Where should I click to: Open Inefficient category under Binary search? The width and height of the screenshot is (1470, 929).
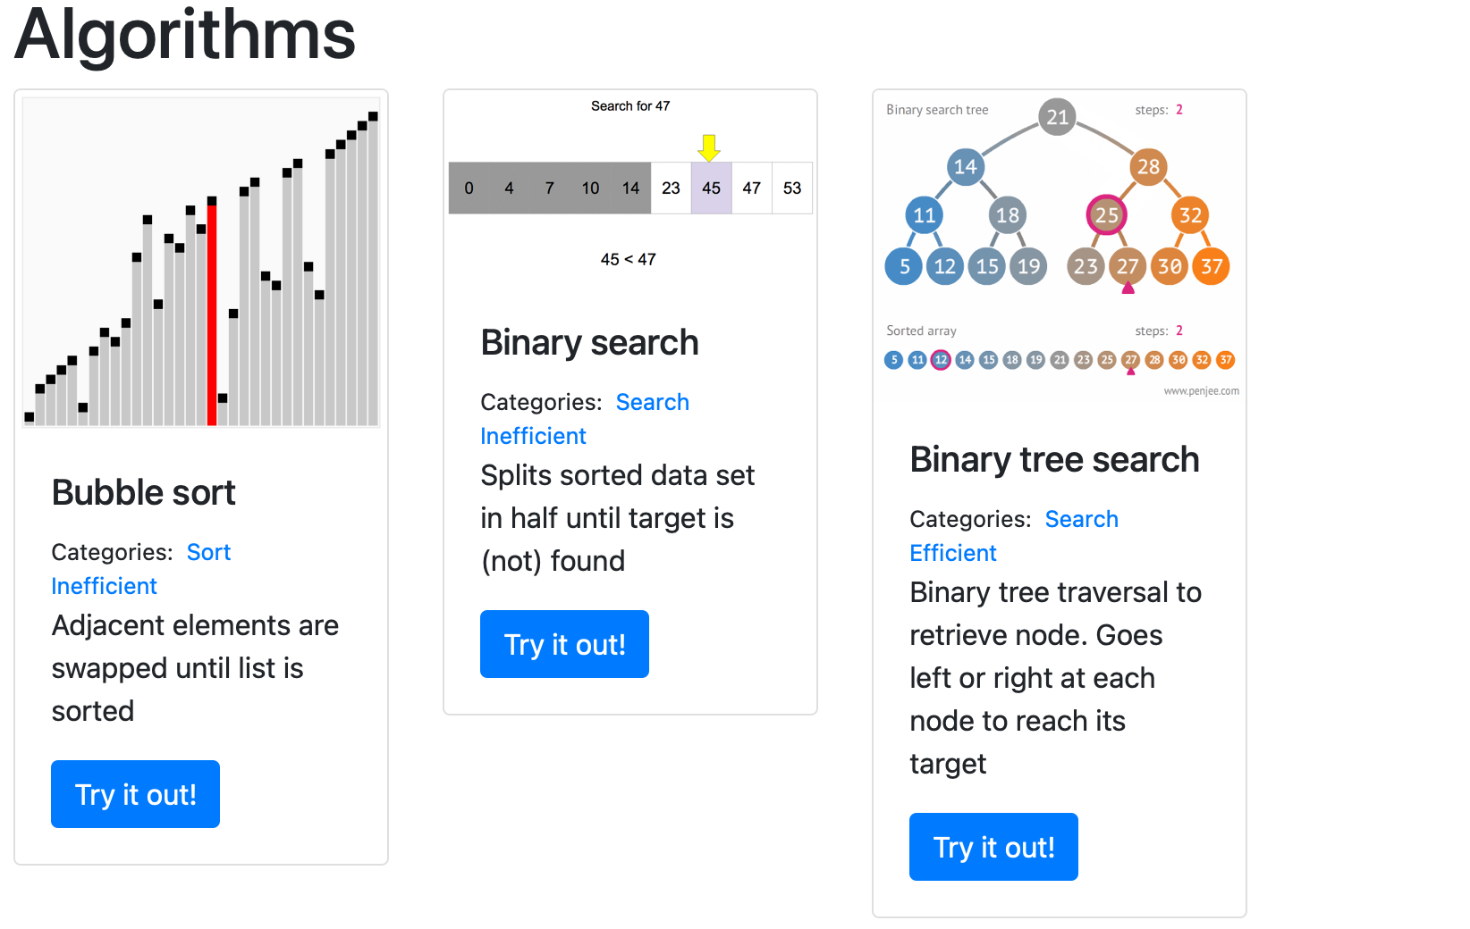(533, 436)
